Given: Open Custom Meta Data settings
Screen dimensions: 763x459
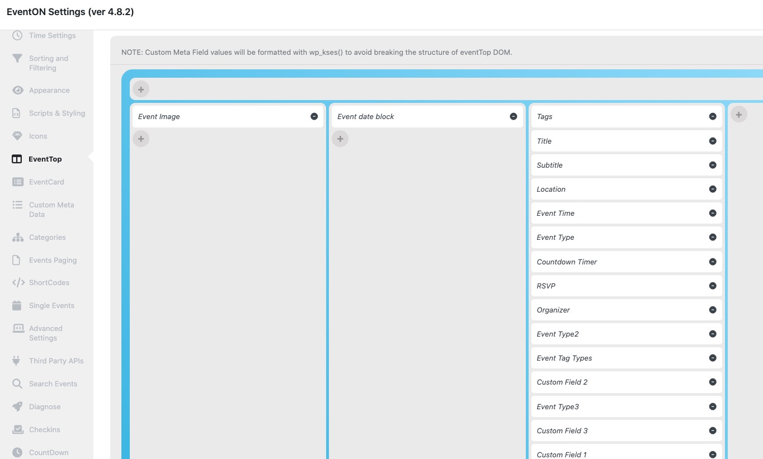Looking at the screenshot, I should [51, 210].
